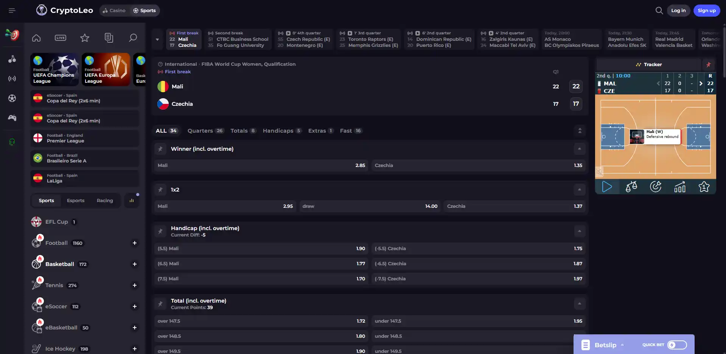
Task: Expand the eSoccer sport list
Action: (x=134, y=306)
